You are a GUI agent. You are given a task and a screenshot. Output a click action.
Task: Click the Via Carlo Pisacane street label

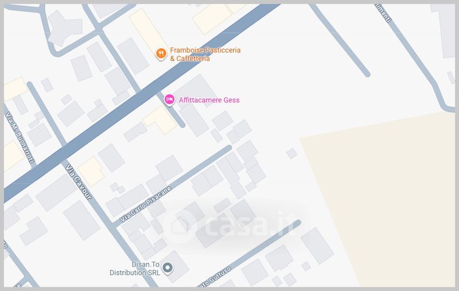pos(146,204)
